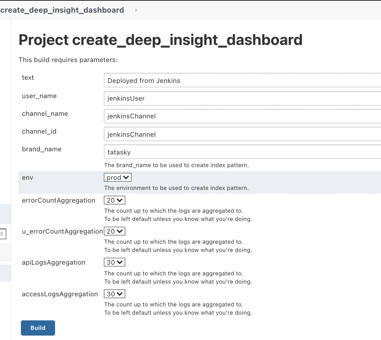Expand the u_errorCountAggregation dropdown
Viewport: 381px width, 340px height.
click(115, 231)
